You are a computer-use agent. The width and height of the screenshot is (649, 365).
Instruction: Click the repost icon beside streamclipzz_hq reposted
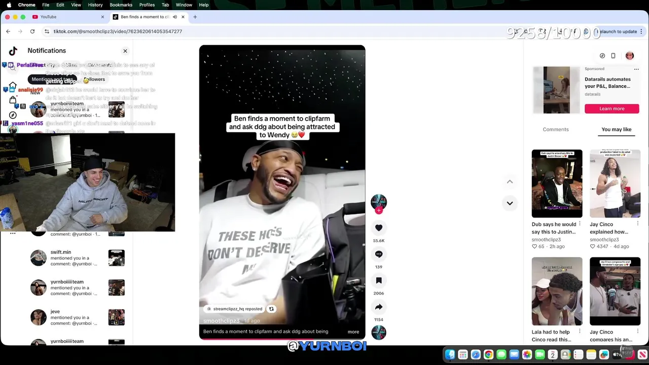[271, 309]
